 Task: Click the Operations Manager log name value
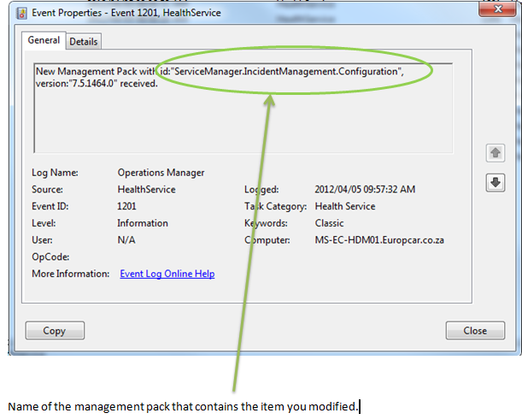pos(161,173)
